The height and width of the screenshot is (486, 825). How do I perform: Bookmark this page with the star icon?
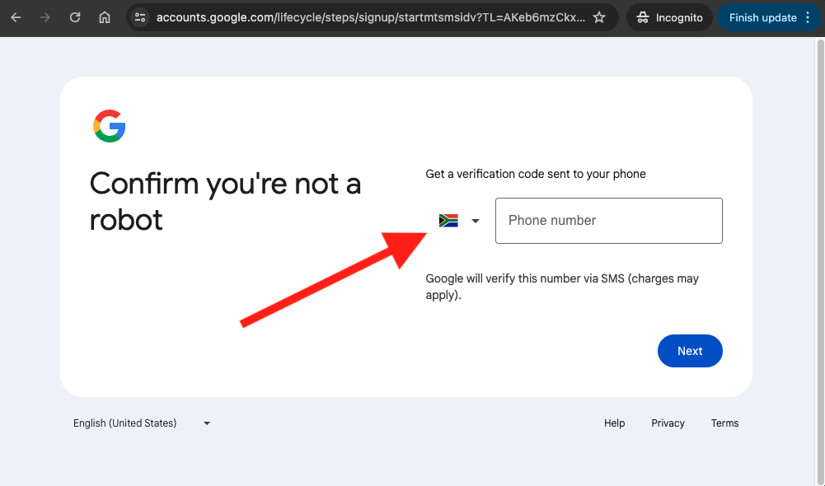[x=598, y=17]
